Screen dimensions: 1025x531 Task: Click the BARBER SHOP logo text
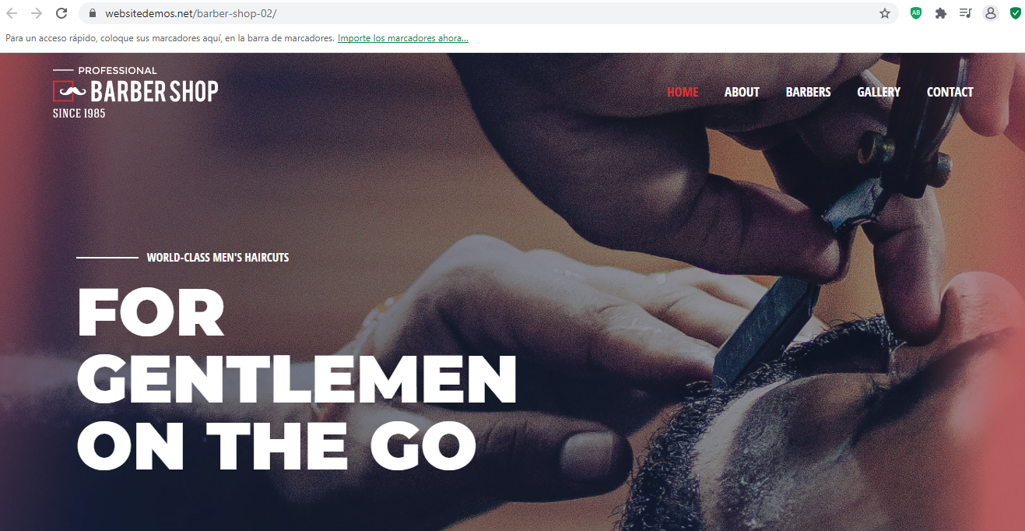pyautogui.click(x=154, y=92)
